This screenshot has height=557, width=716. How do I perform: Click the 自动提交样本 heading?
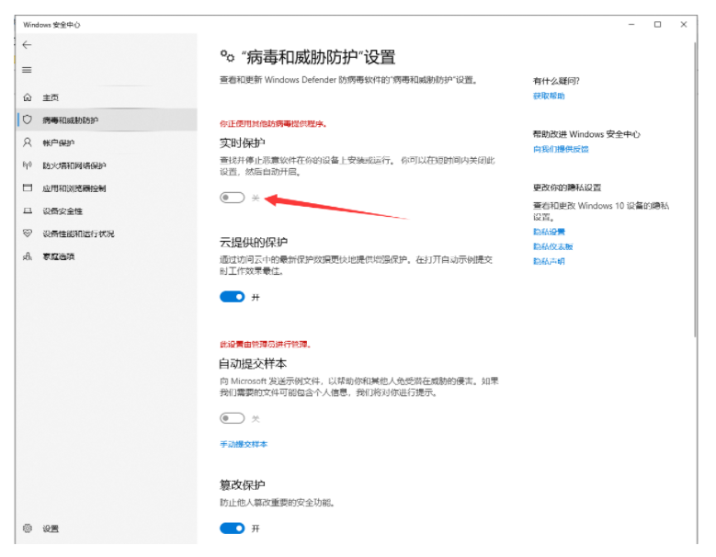coord(253,364)
